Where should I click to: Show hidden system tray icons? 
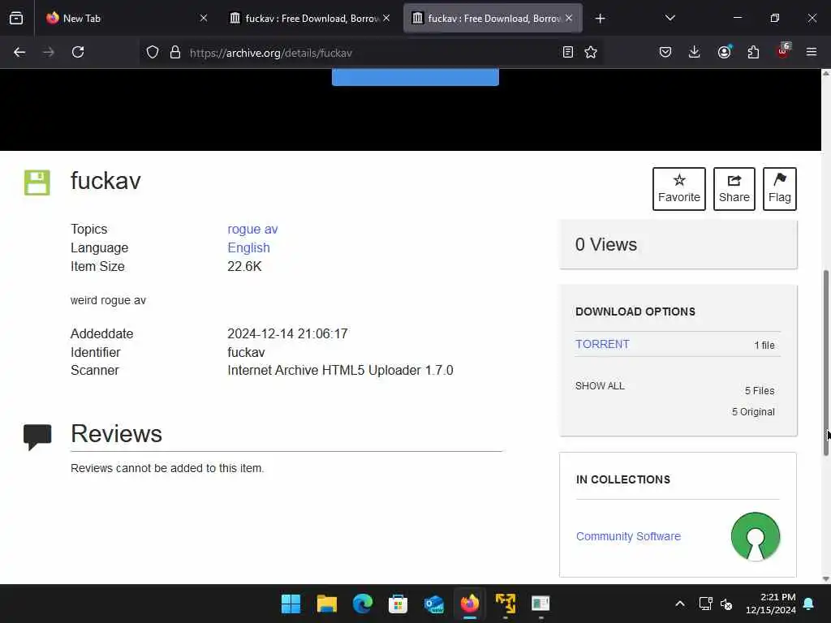point(680,604)
